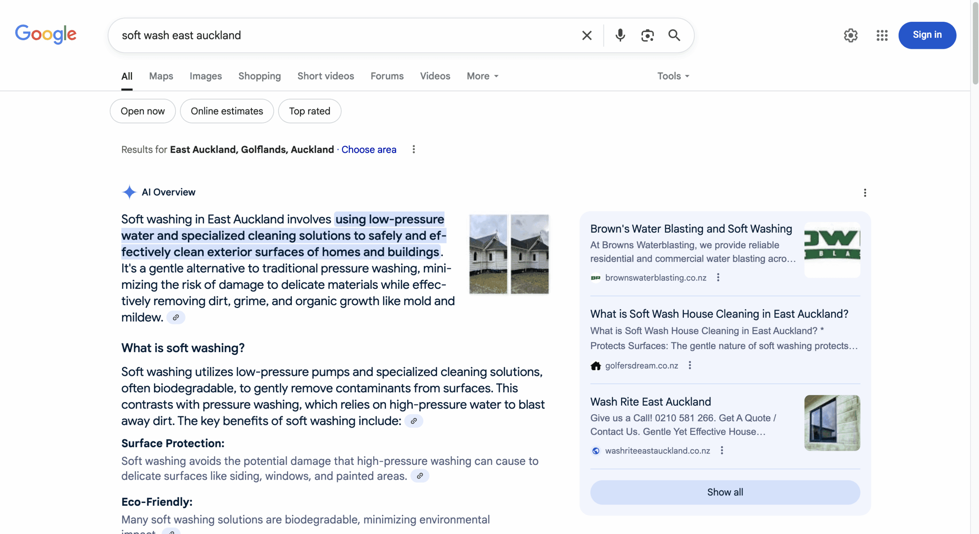The height and width of the screenshot is (534, 979).
Task: Switch to the Maps tab
Action: click(x=161, y=76)
